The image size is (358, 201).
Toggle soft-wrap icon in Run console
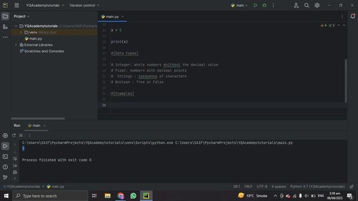(x=15, y=159)
